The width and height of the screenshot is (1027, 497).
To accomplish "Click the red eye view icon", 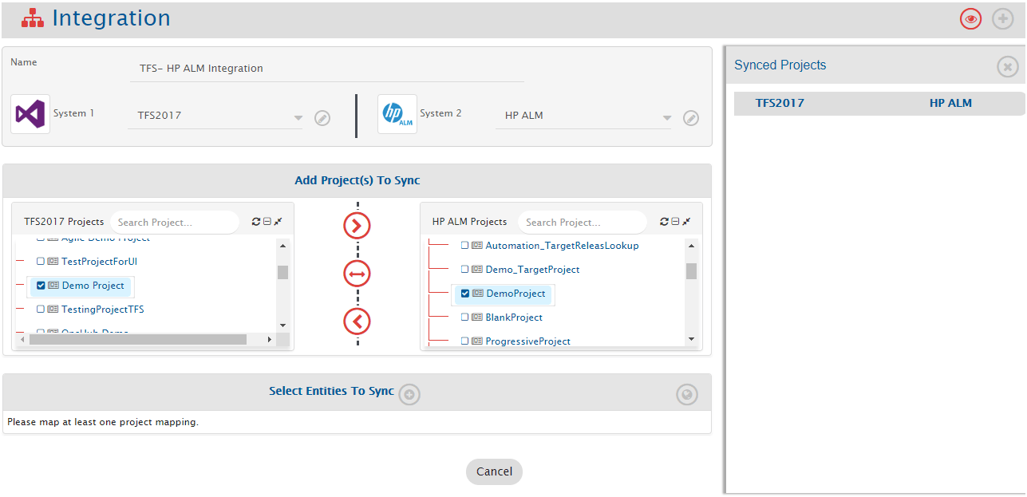I will 970,19.
